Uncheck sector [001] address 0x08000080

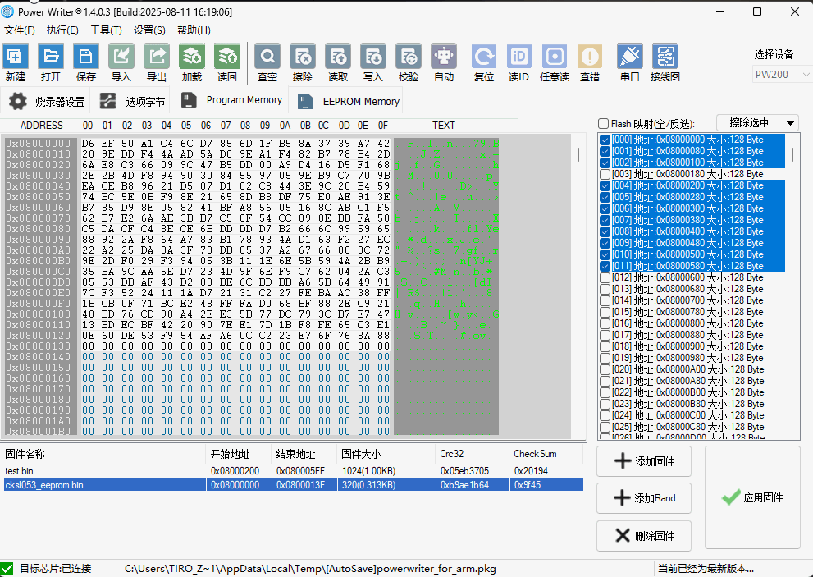click(x=605, y=151)
